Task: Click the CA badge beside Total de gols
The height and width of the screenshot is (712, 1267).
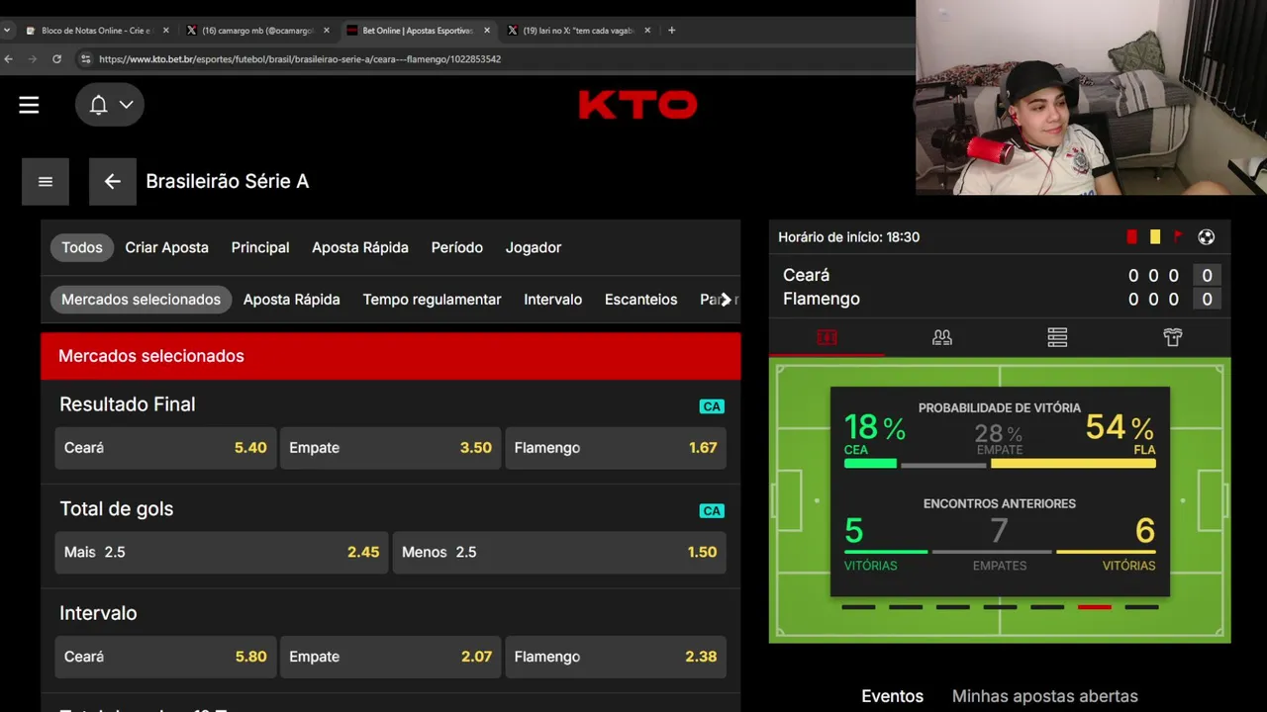Action: click(x=712, y=511)
